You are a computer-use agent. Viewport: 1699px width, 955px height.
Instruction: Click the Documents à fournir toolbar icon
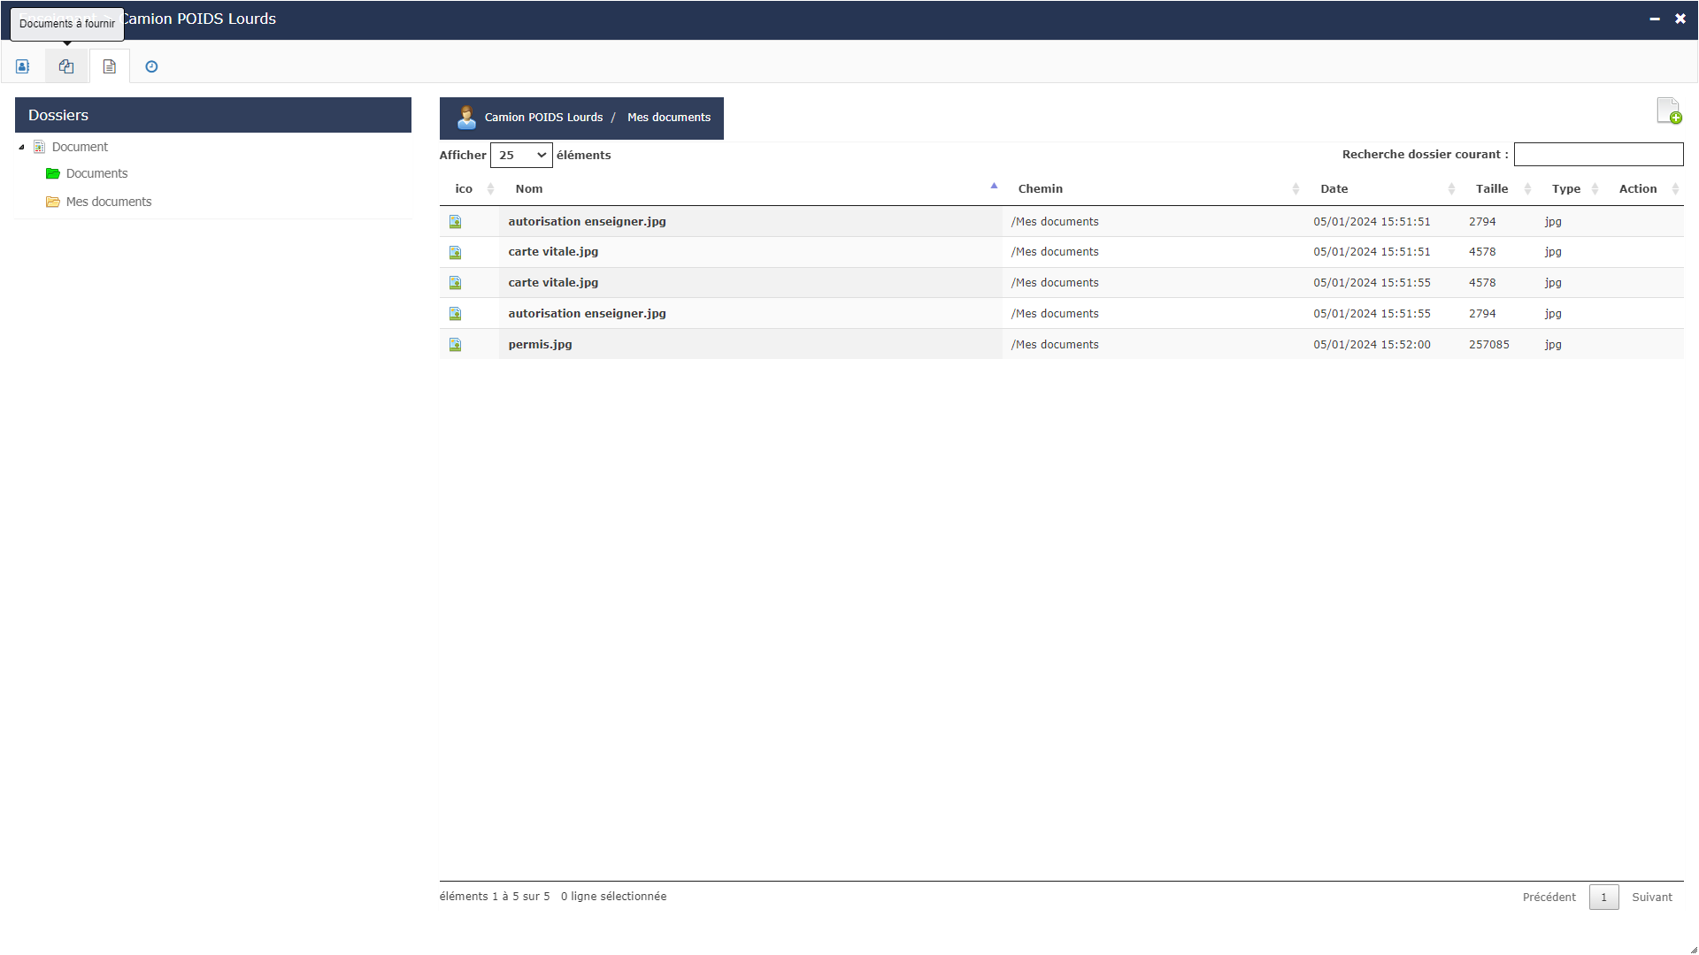pos(66,66)
